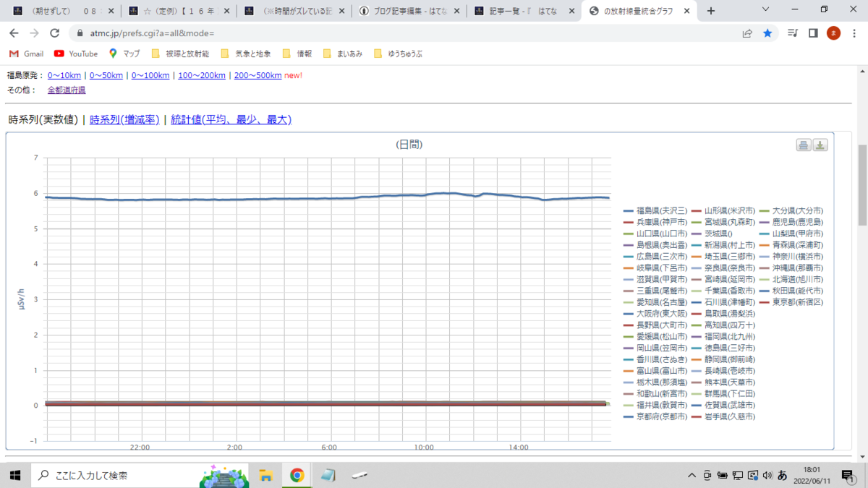
Task: Reload the page with refresh icon
Action: [54, 33]
